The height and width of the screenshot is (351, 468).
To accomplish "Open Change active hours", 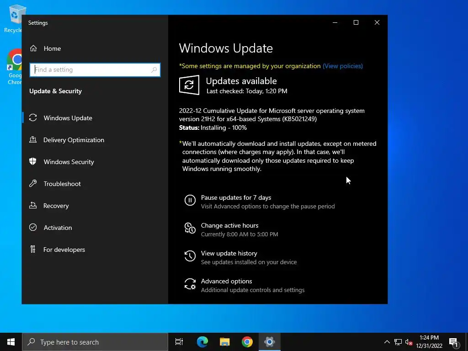I will [229, 225].
